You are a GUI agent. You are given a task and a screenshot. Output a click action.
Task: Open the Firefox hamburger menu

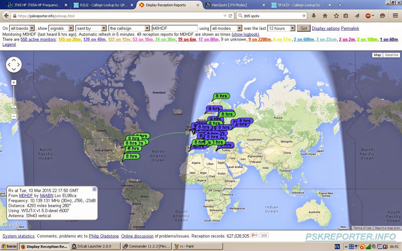[395, 16]
